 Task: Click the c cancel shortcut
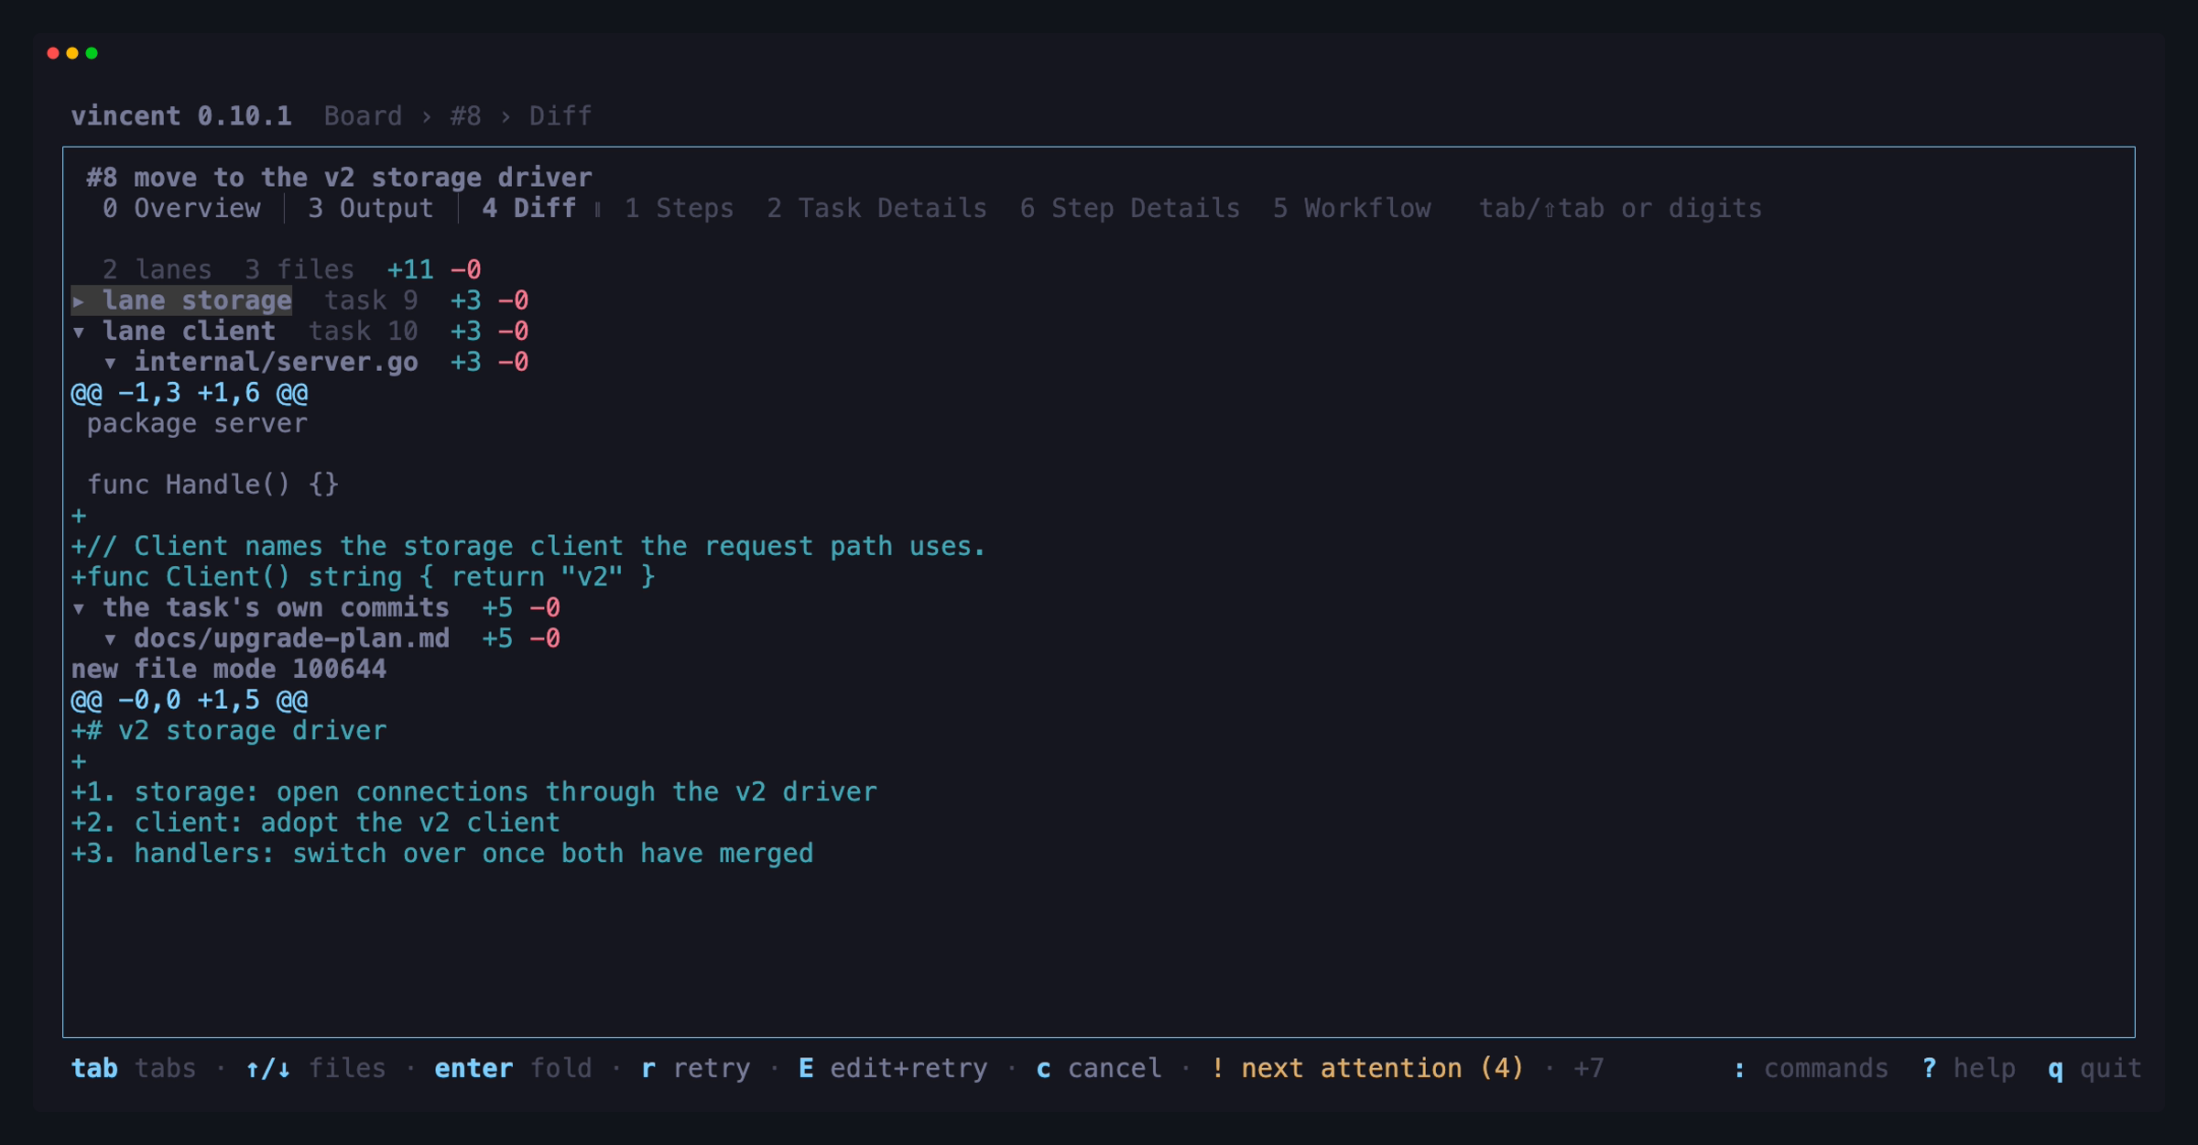click(1099, 1069)
